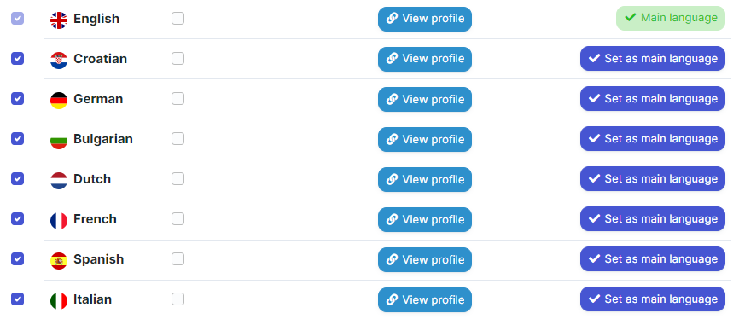Click the United Kingdom flag icon
The height and width of the screenshot is (319, 739).
(x=59, y=20)
